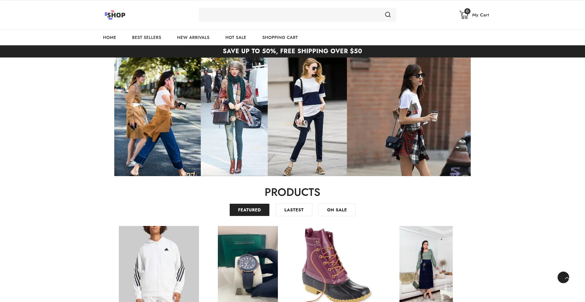View the wristwatch product image
The width and height of the screenshot is (585, 302).
click(248, 264)
